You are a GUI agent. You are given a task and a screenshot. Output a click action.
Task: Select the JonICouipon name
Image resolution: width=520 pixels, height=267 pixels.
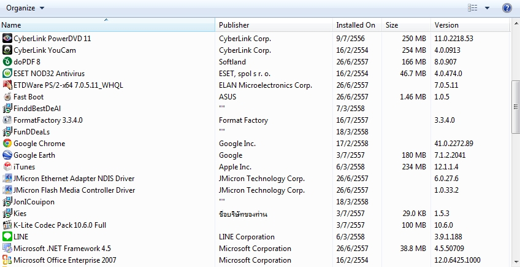point(34,201)
